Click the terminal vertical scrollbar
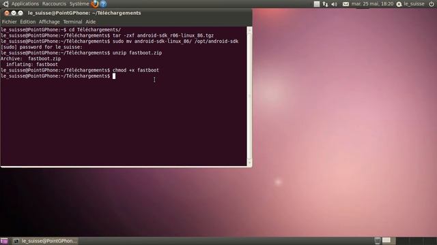The image size is (437, 245). pyautogui.click(x=249, y=96)
